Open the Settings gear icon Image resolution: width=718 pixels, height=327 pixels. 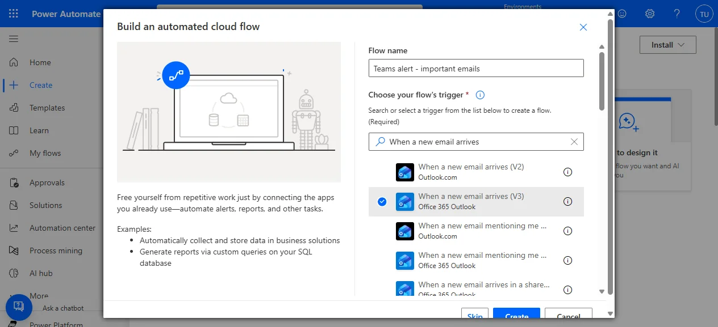coord(650,14)
